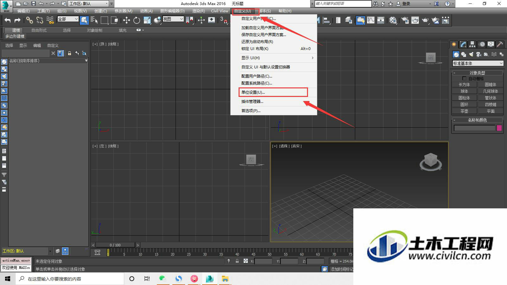507x285 pixels.
Task: Open Rendered Frame Window
Action: pyautogui.click(x=415, y=20)
